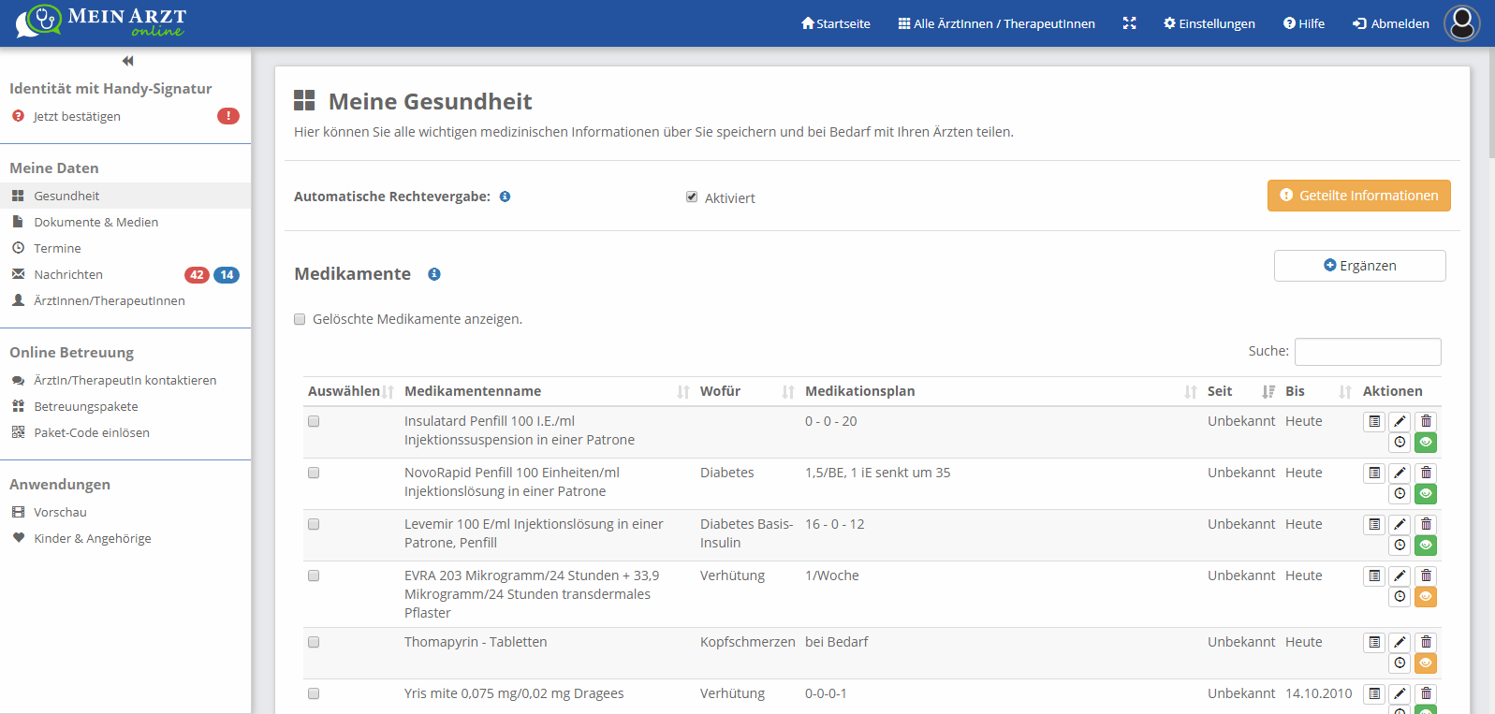Image resolution: width=1495 pixels, height=714 pixels.
Task: Select the Levemir row checkbox
Action: (x=314, y=524)
